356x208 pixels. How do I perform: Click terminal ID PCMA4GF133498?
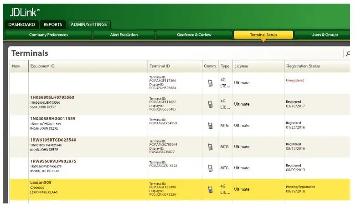pos(163,187)
